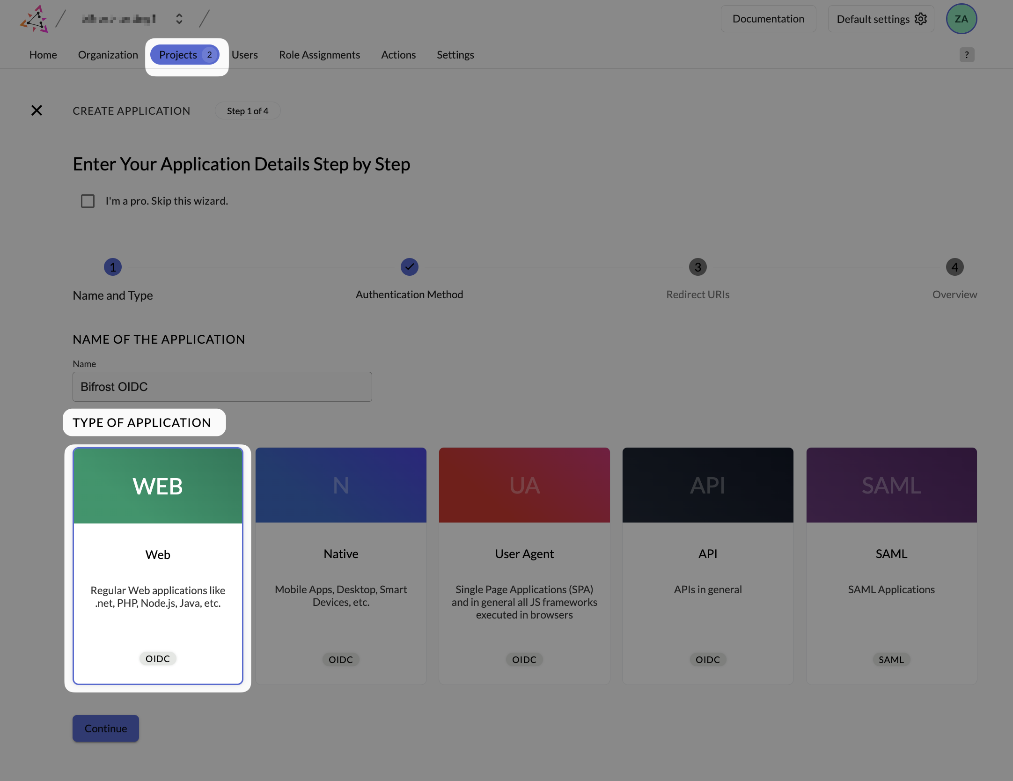Open the Settings tab
Screen dimensions: 1013x781
pyautogui.click(x=455, y=55)
